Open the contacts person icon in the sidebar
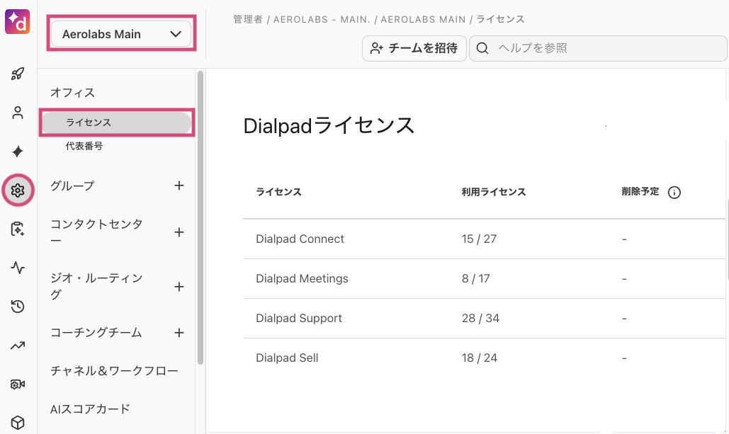 (x=18, y=112)
